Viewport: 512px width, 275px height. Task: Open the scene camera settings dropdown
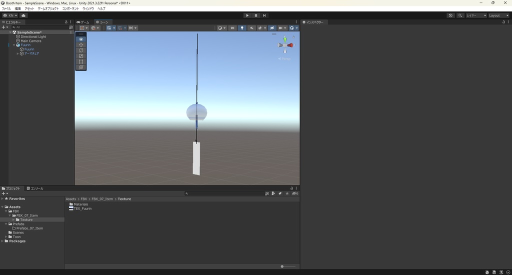pos(282,28)
